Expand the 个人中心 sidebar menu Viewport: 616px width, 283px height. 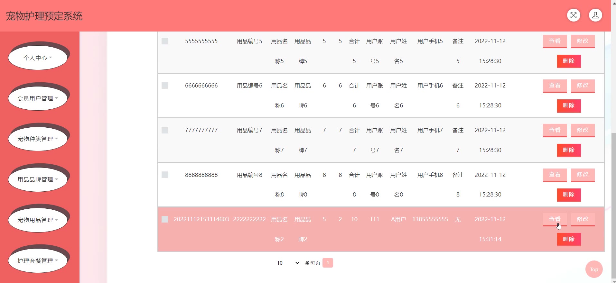point(38,58)
